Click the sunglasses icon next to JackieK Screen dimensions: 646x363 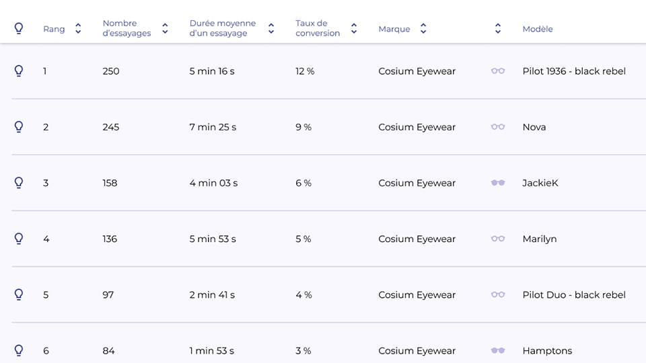coord(498,183)
